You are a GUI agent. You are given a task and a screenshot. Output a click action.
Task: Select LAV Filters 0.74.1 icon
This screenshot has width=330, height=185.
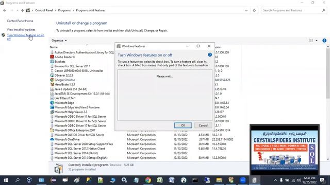pos(52,98)
